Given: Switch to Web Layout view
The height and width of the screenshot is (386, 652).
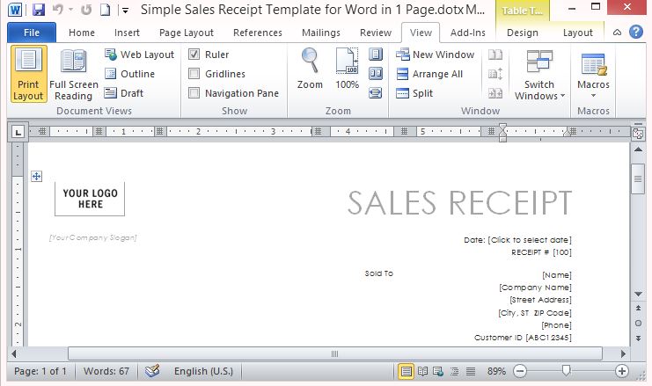Looking at the screenshot, I should 139,55.
